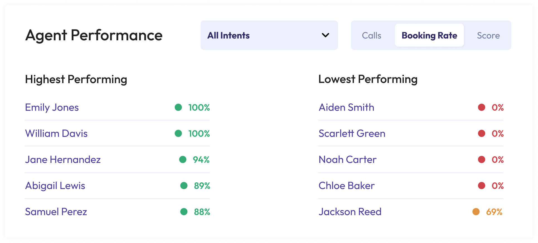The width and height of the screenshot is (538, 243).
Task: Click green status dot beside Emily Jones
Action: tap(178, 107)
